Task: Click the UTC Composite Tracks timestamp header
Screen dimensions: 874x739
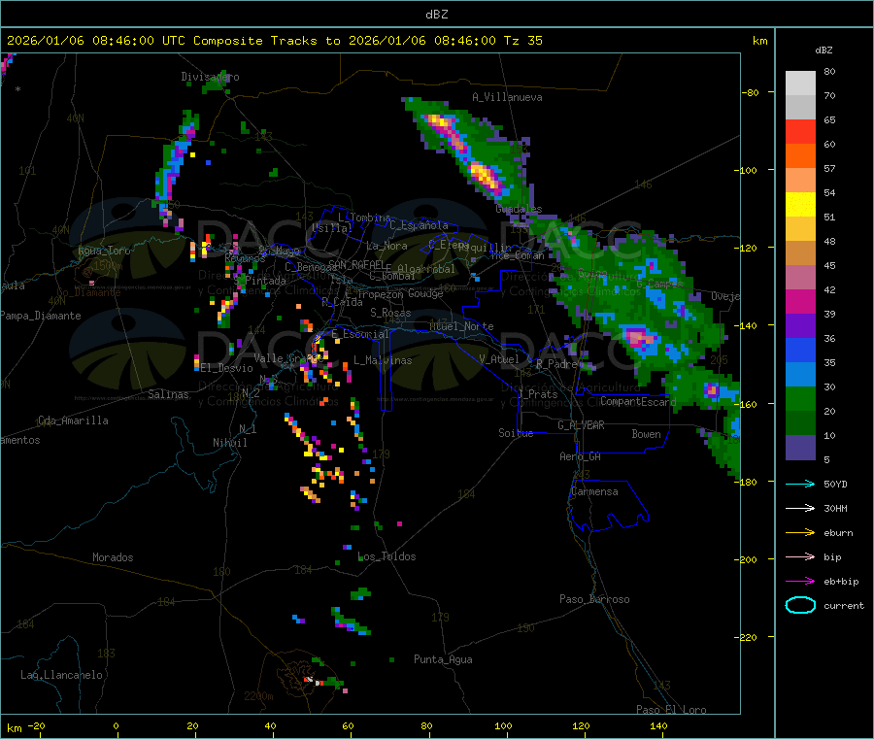Action: [x=275, y=41]
